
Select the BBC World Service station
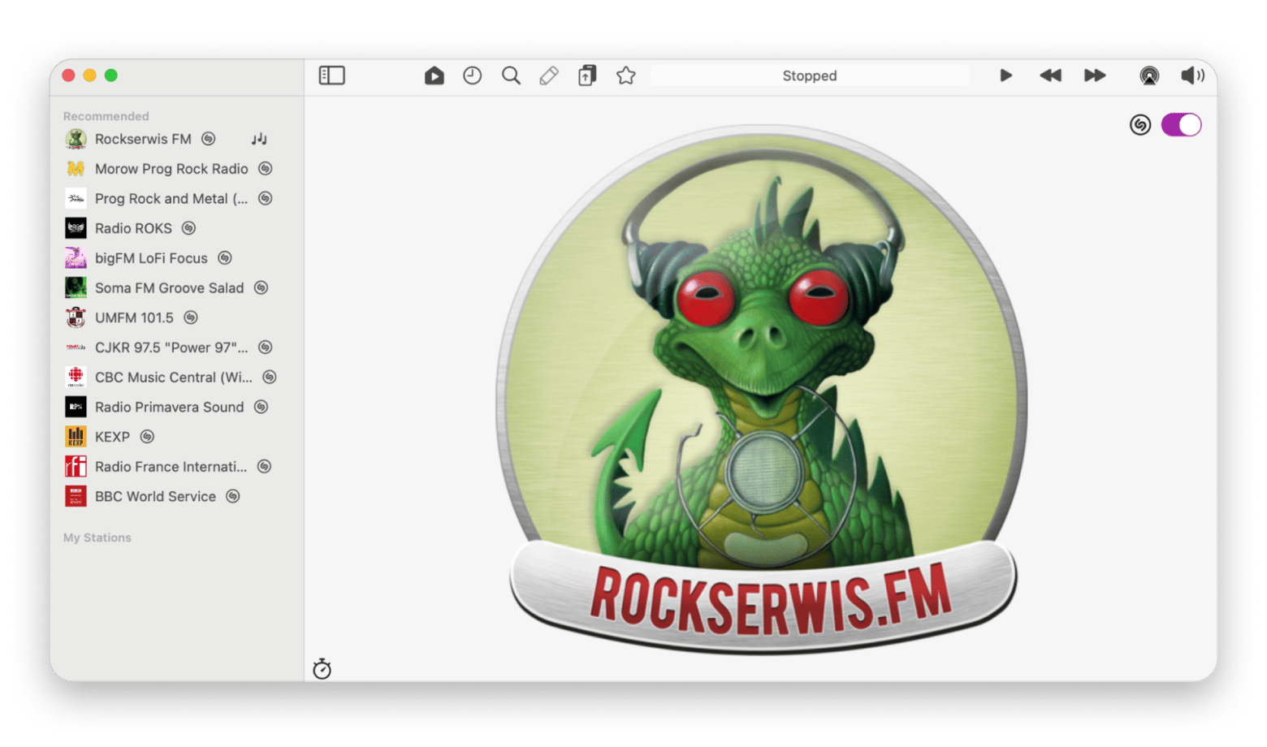pos(155,496)
